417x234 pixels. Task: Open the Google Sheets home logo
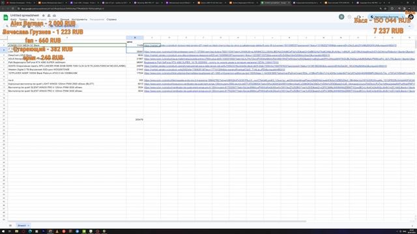[5, 18]
